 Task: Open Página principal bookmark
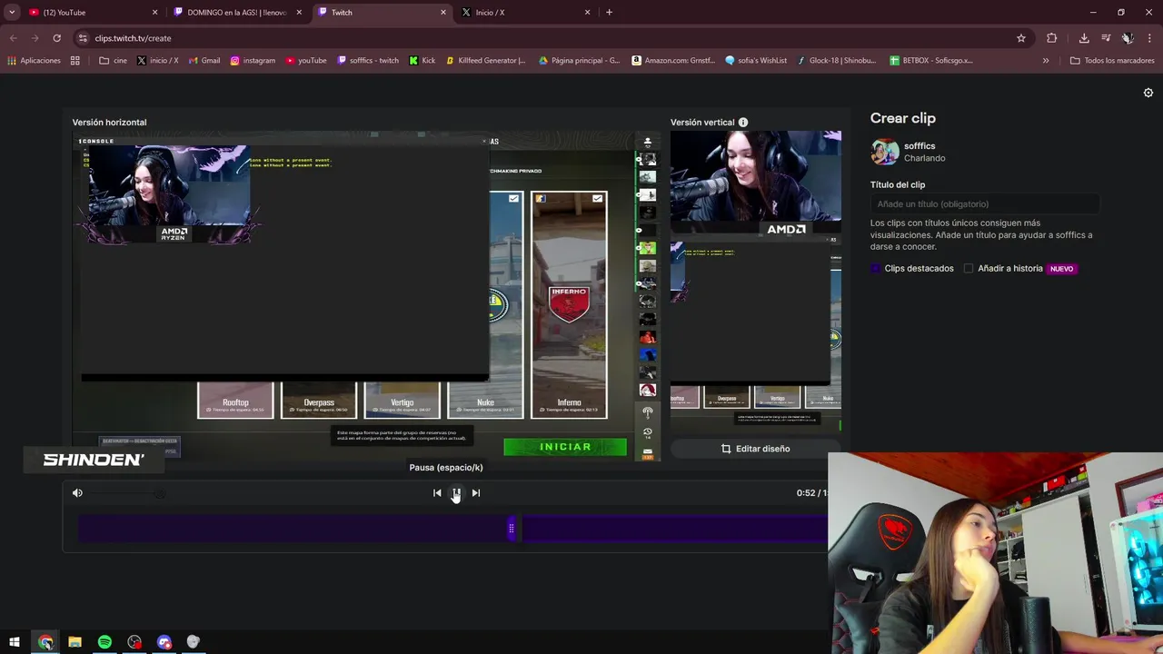tap(579, 61)
